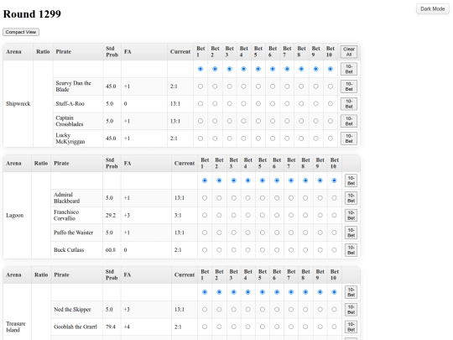This screenshot has height=340, width=453.
Task: Select Ned the Skipper for Bet 8
Action: click(305, 310)
